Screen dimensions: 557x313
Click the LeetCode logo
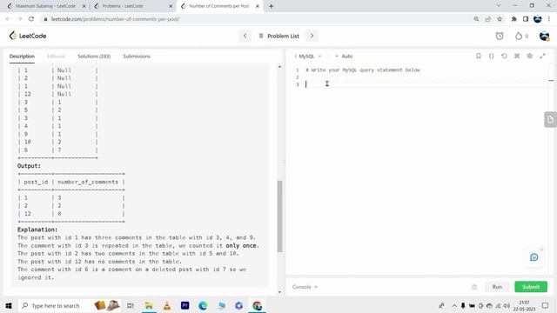pos(28,36)
